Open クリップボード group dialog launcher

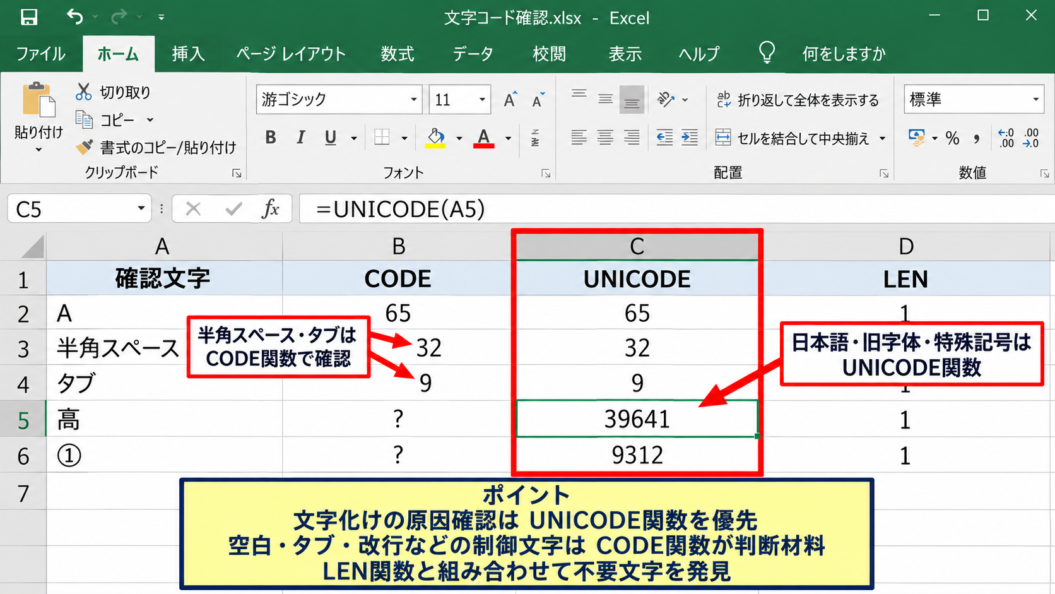[x=237, y=173]
